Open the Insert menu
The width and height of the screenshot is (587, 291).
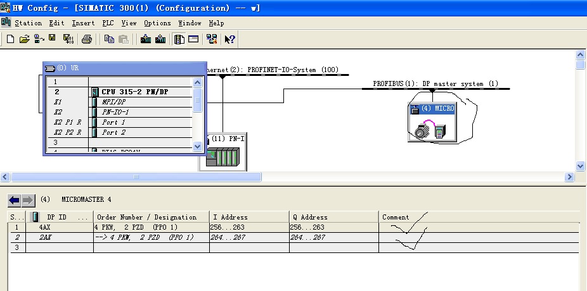(83, 23)
